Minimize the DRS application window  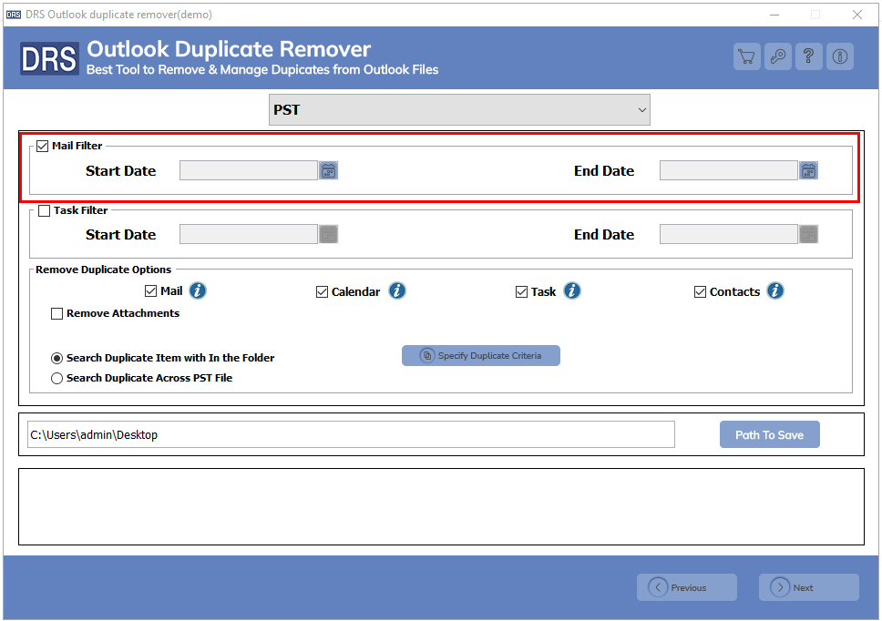pos(774,15)
